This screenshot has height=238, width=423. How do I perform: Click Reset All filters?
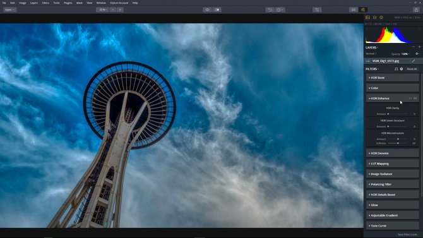click(x=412, y=69)
